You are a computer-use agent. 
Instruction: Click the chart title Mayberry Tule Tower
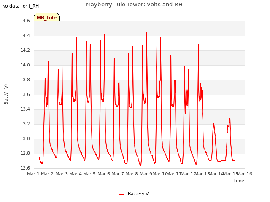[134, 5]
